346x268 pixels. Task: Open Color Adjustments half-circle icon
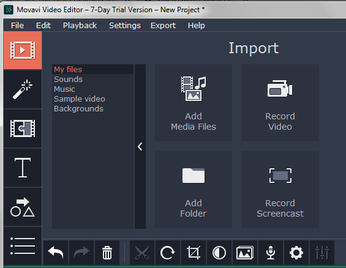219,253
